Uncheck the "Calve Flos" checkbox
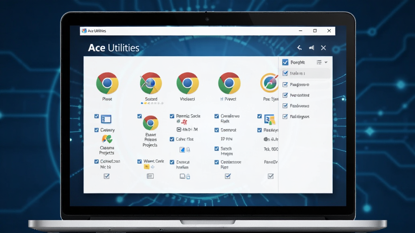 [x=172, y=139]
